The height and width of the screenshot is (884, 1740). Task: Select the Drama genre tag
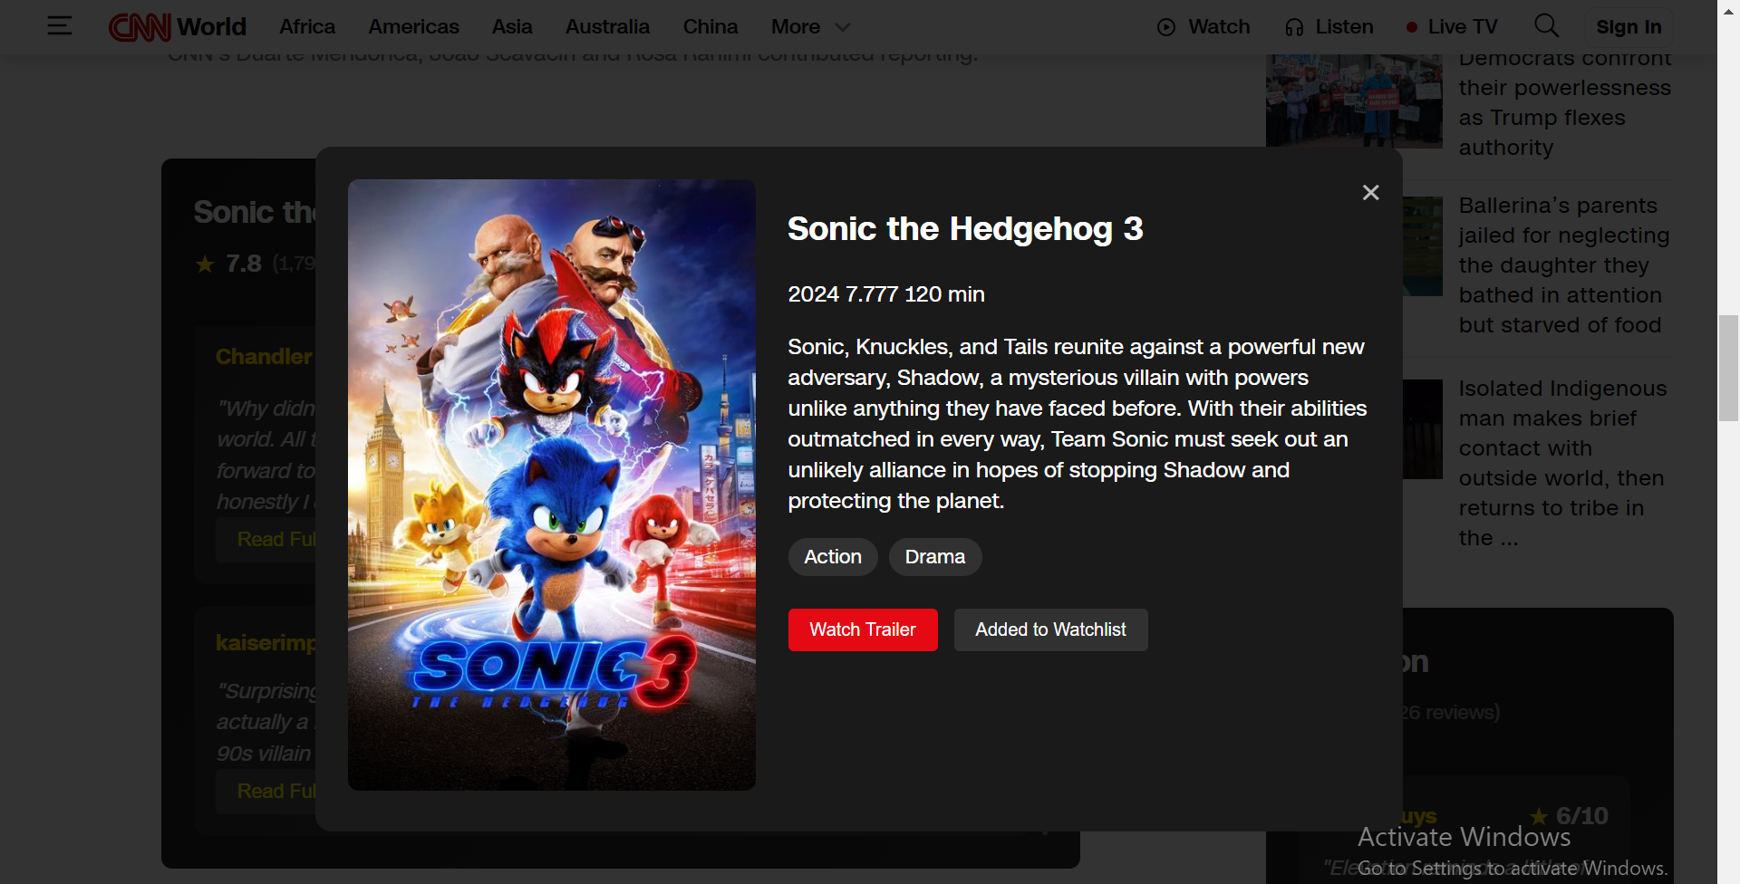coord(935,557)
